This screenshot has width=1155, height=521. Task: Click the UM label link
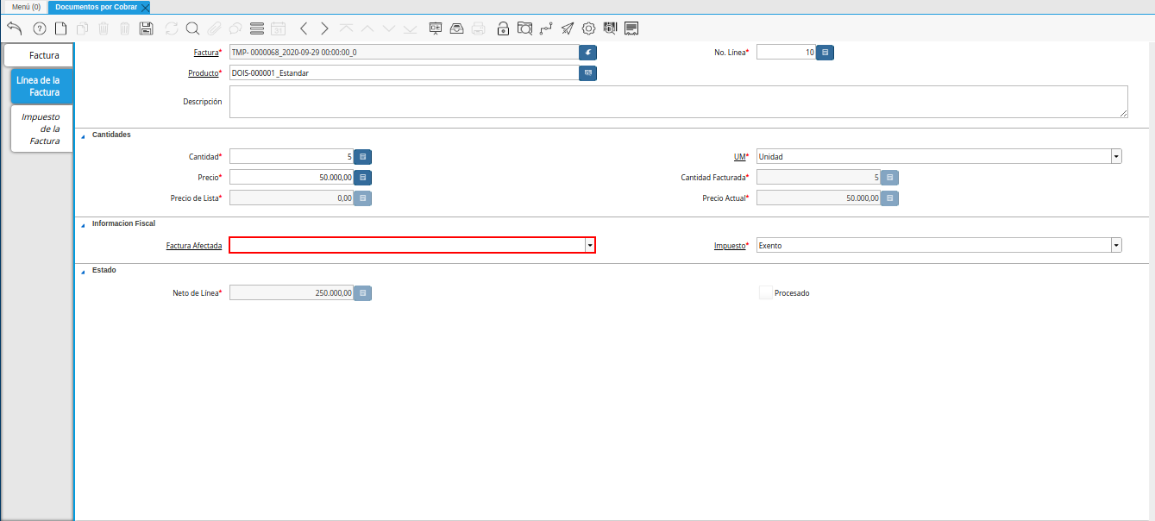739,157
